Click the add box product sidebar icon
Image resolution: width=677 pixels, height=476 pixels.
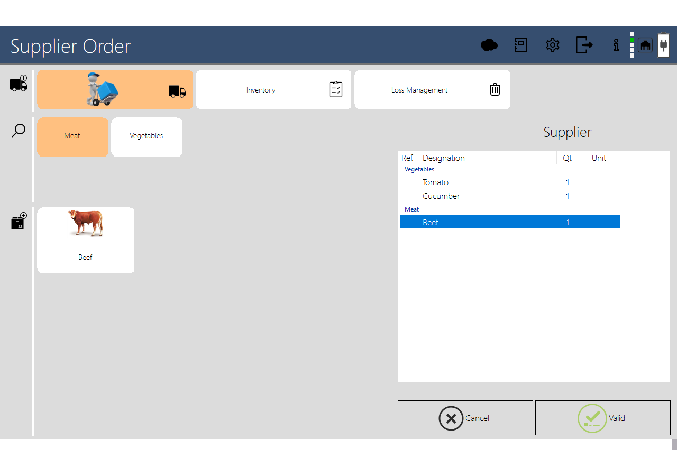coord(19,221)
